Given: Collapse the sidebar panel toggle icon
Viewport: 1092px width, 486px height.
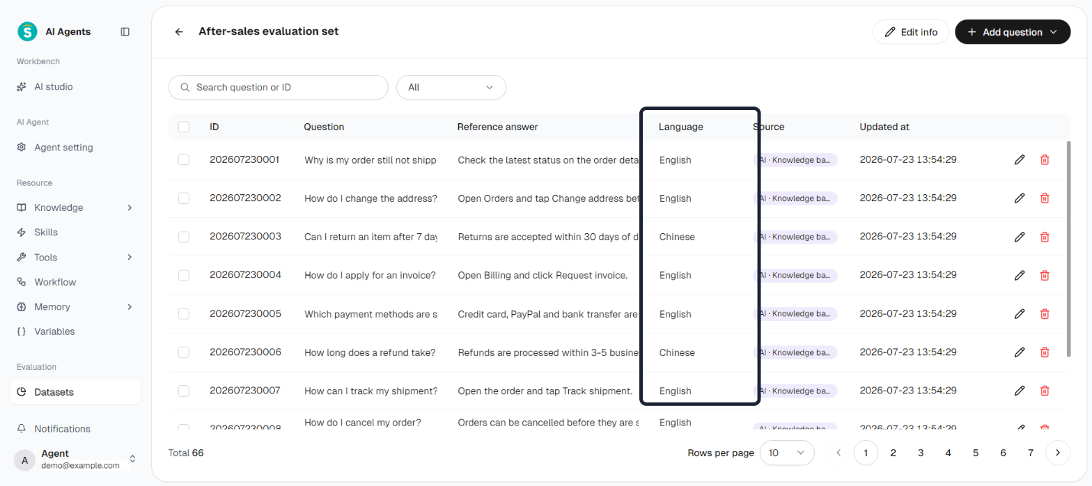Looking at the screenshot, I should click(125, 31).
